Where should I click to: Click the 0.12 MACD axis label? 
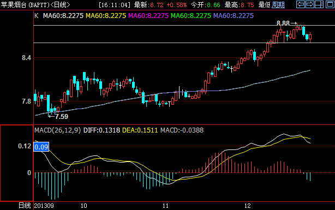pos(25,146)
